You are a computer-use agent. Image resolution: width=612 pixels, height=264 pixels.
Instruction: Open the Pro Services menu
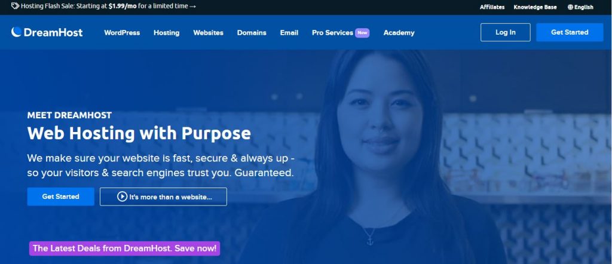(x=332, y=33)
